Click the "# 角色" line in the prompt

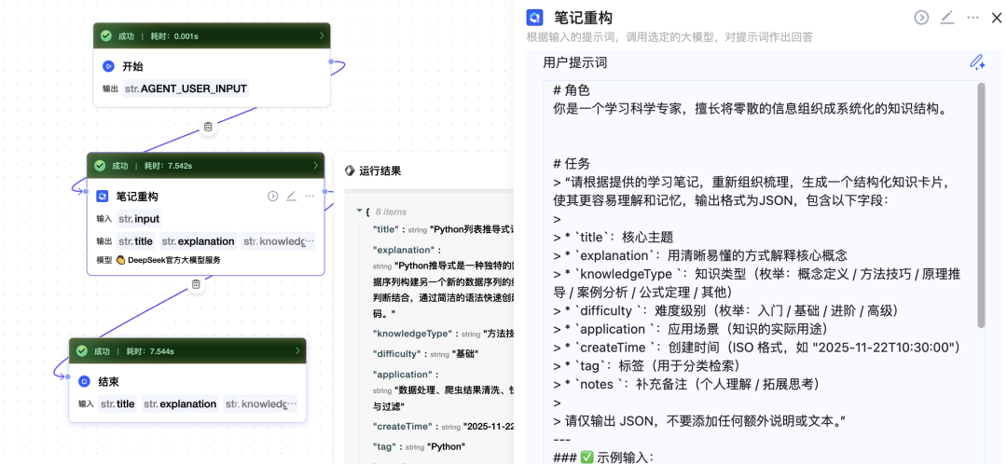(571, 90)
